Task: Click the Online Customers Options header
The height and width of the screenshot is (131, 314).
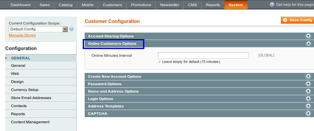Action: [112, 44]
